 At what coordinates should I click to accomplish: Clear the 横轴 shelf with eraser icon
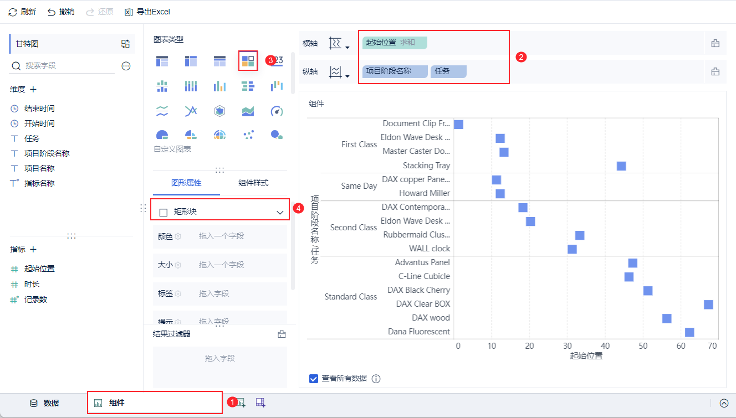tap(715, 44)
